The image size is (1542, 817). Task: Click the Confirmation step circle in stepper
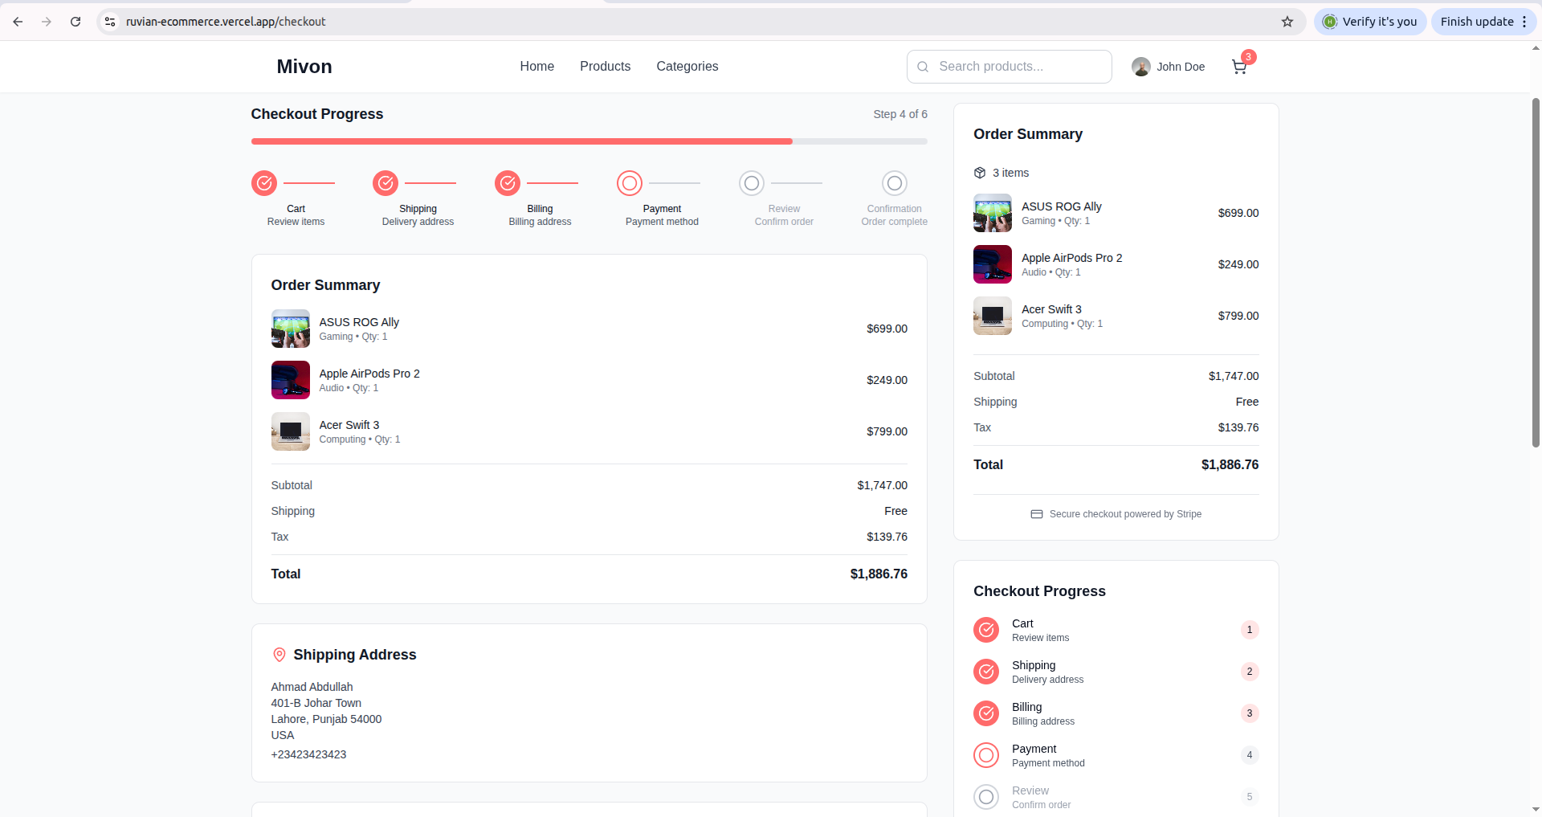(895, 183)
